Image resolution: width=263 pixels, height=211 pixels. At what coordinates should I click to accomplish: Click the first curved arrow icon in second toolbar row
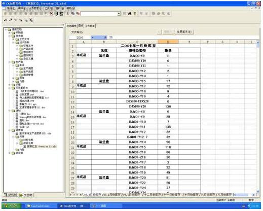6,20
